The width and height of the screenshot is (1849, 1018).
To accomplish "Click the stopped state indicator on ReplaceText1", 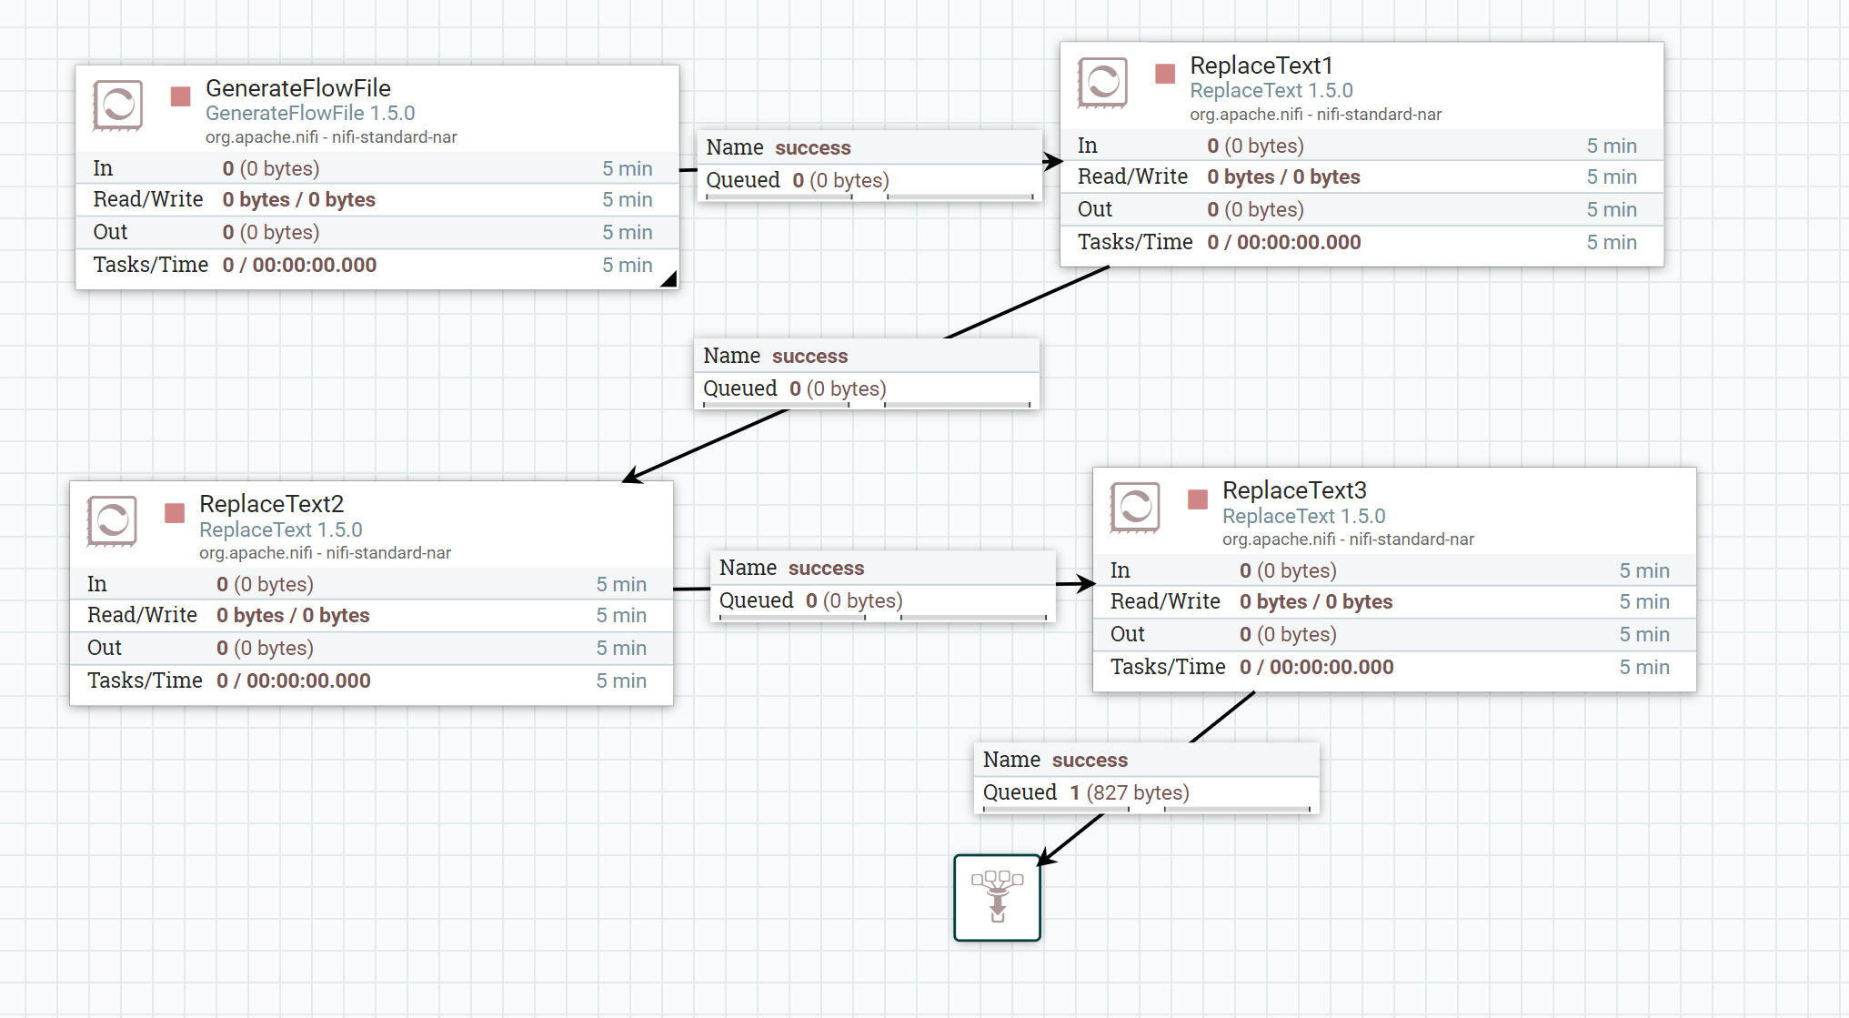I will pyautogui.click(x=1163, y=76).
